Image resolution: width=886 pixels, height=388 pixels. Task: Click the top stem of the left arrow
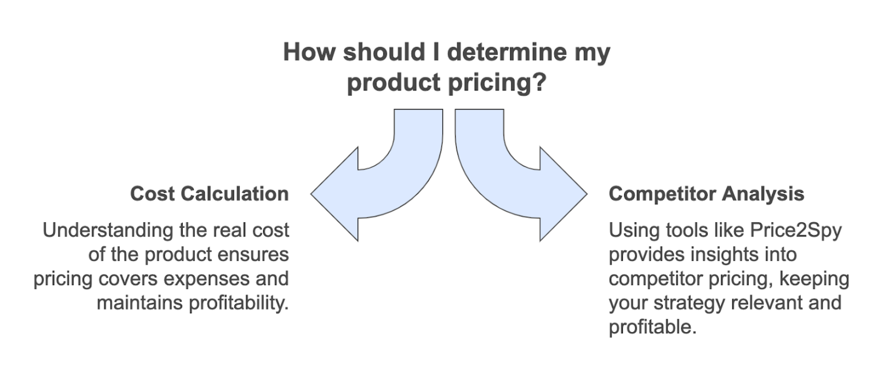[x=418, y=124]
